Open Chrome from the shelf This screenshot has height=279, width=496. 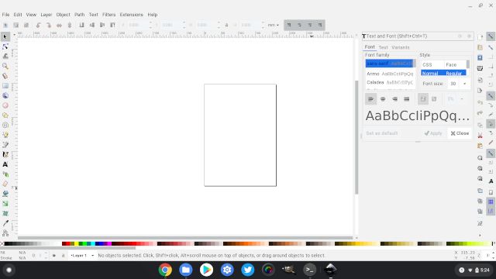coord(165,270)
